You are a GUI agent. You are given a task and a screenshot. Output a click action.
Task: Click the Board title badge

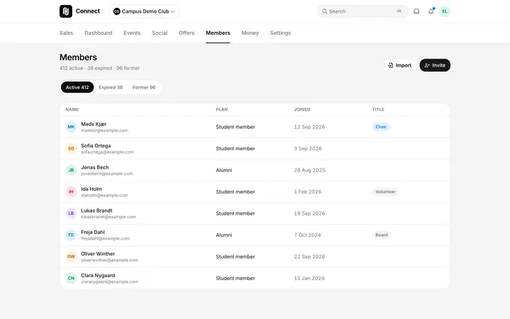382,235
